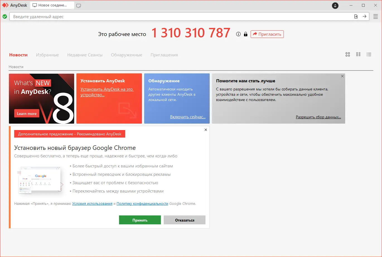Open the file transfer icon in the address bar

(356, 16)
